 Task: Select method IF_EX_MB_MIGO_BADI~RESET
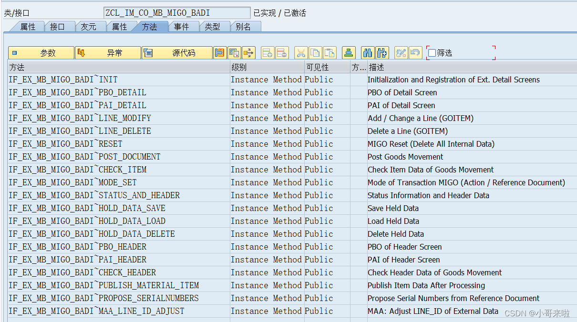65,144
